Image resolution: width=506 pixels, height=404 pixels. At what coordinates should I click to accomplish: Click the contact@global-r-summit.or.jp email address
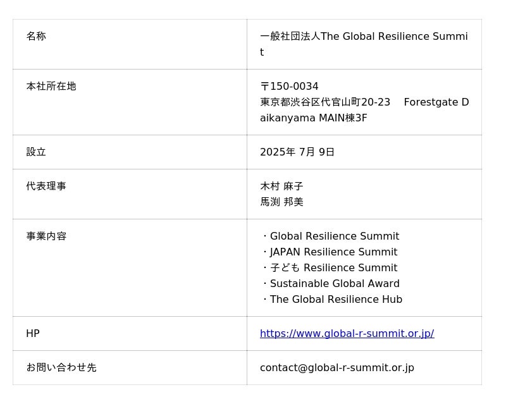click(x=336, y=367)
